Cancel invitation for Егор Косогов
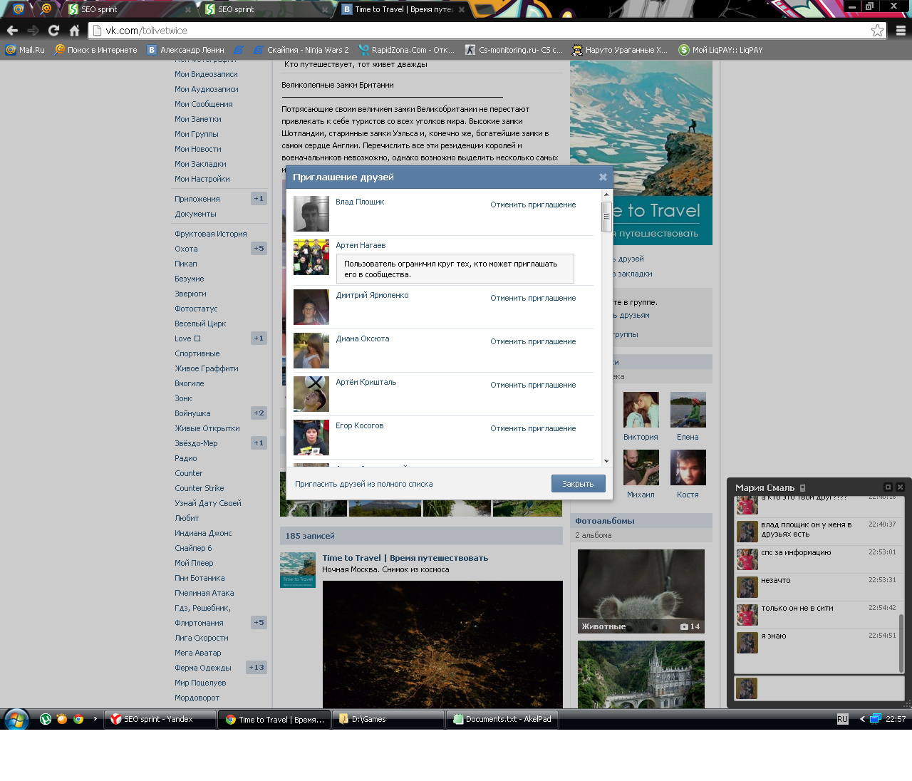The image size is (912, 781). (x=533, y=428)
